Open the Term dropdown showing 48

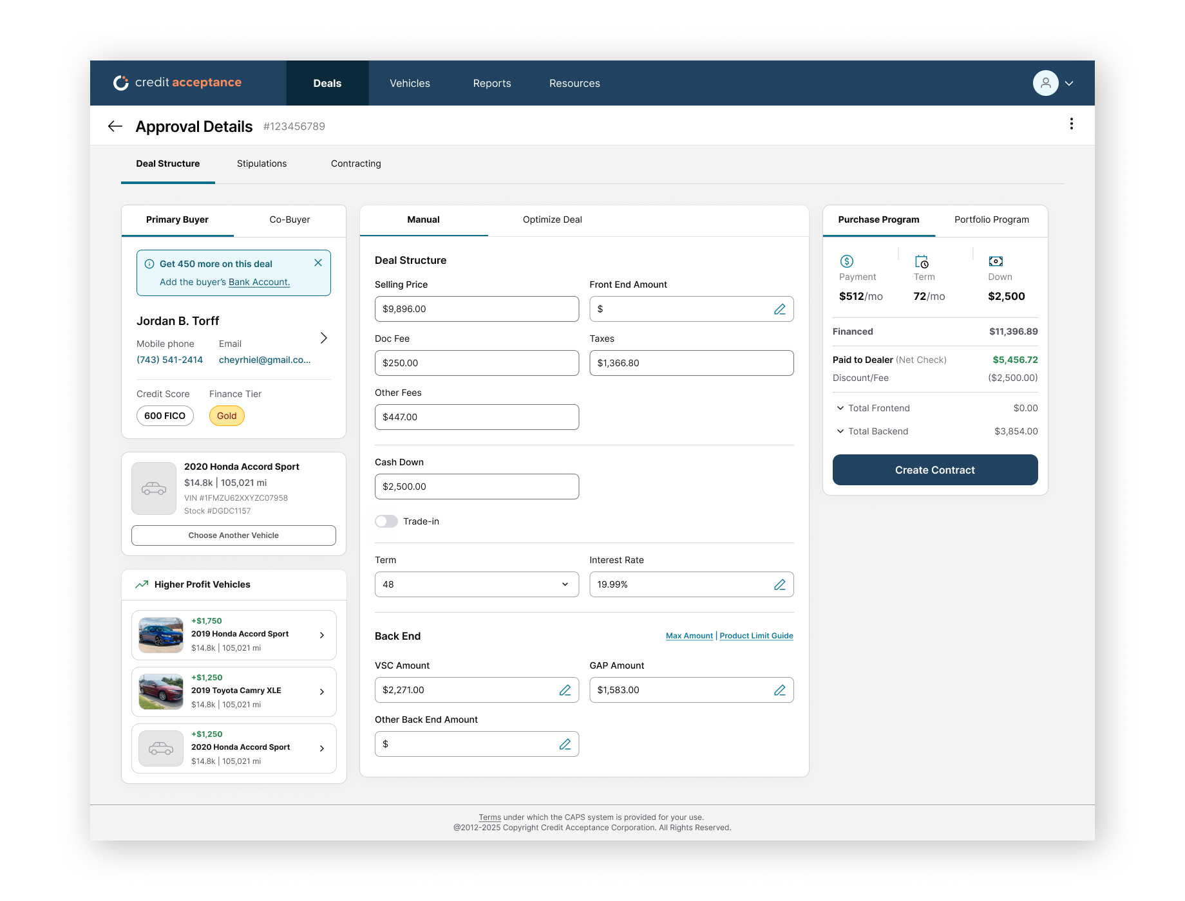(477, 584)
